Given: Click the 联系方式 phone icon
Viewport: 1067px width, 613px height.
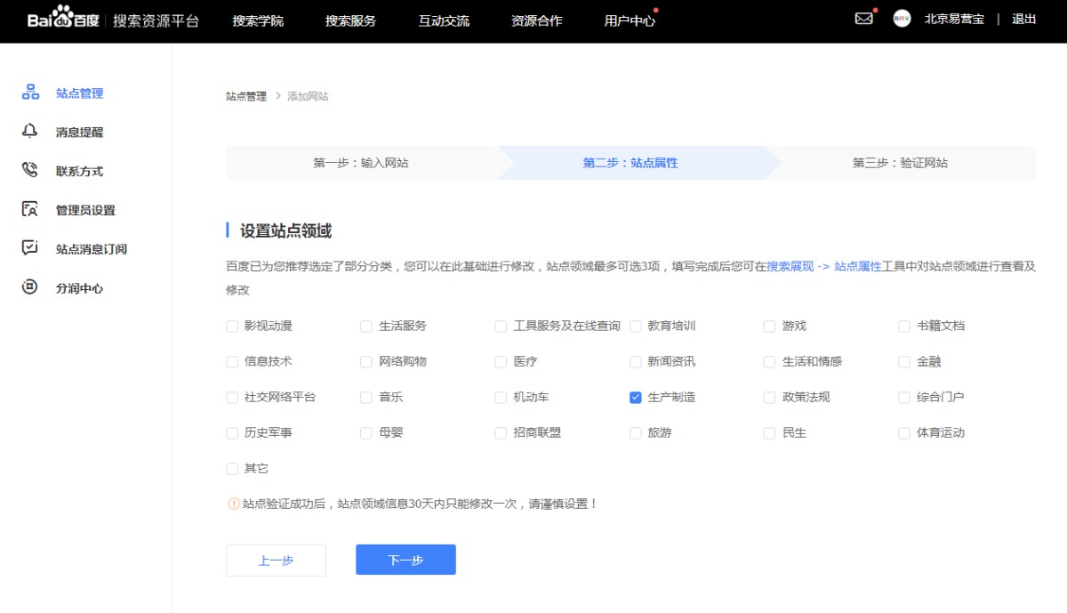Looking at the screenshot, I should coord(30,171).
